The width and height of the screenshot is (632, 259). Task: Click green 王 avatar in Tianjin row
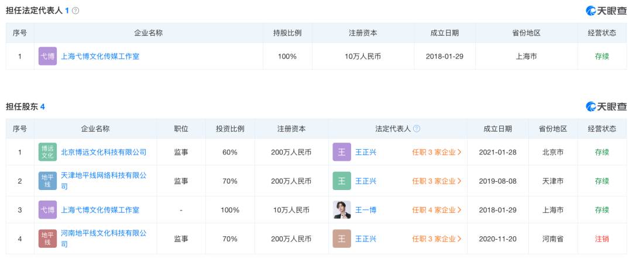coord(342,181)
